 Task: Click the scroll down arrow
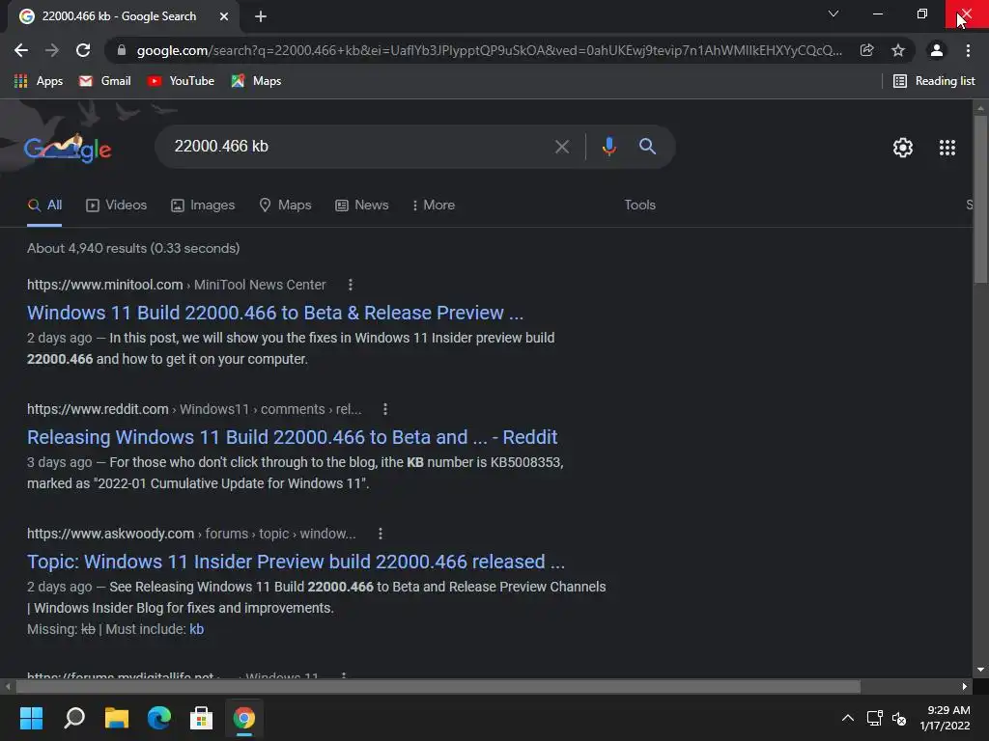click(980, 670)
